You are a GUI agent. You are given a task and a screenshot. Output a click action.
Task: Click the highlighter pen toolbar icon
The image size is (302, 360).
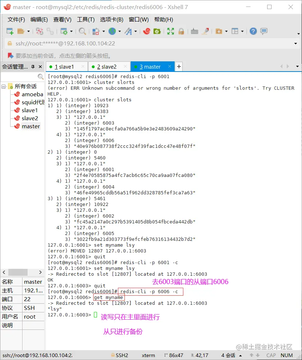[x=205, y=31]
